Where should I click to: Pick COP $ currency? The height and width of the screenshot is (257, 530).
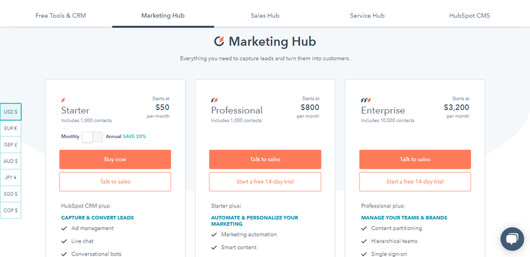11,211
